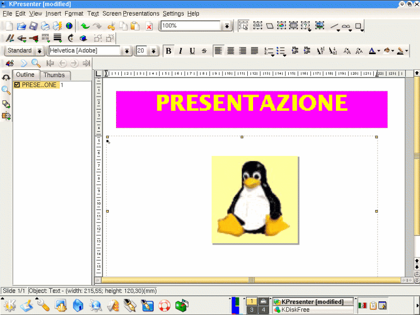The image size is (420, 315).
Task: Cut selection with the scissors icon
Action: point(111,26)
